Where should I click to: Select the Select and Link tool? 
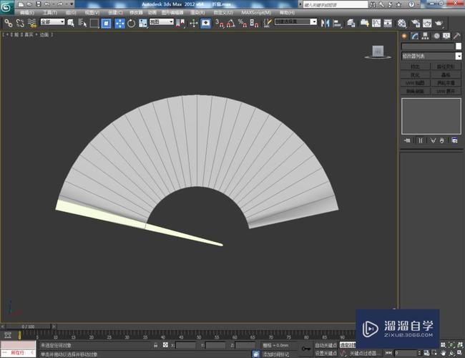click(x=8, y=23)
